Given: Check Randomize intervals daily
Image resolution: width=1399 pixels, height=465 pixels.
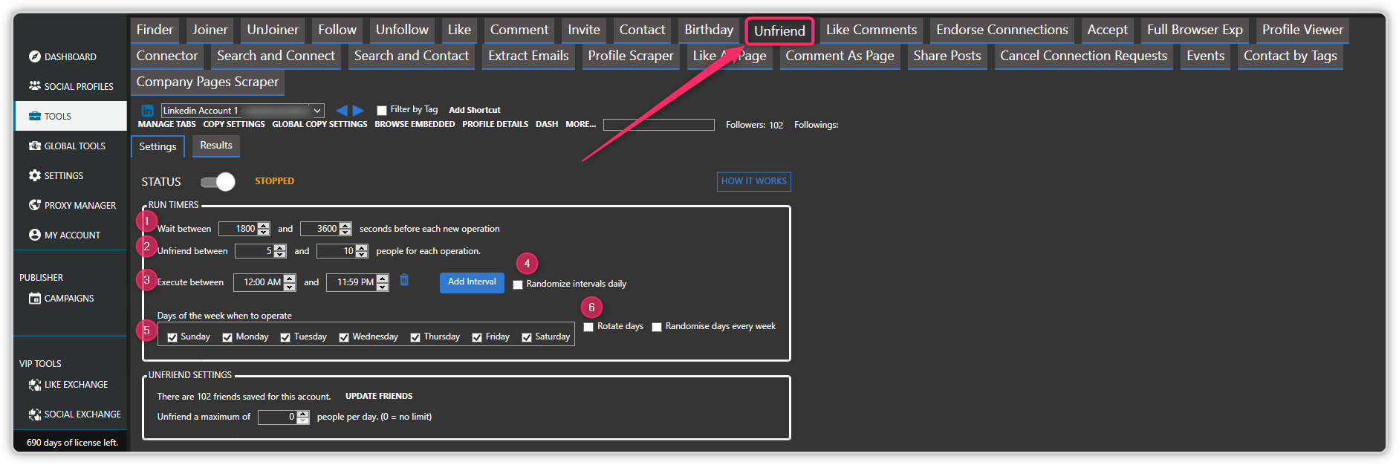Looking at the screenshot, I should pos(518,284).
